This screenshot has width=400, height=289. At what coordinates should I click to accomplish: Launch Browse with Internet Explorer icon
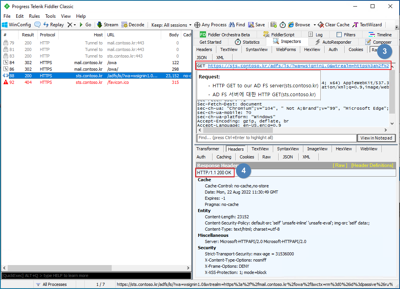[299, 25]
